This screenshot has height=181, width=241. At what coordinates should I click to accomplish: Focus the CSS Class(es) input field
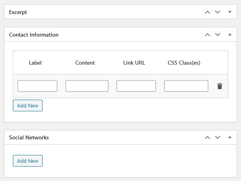click(x=186, y=86)
